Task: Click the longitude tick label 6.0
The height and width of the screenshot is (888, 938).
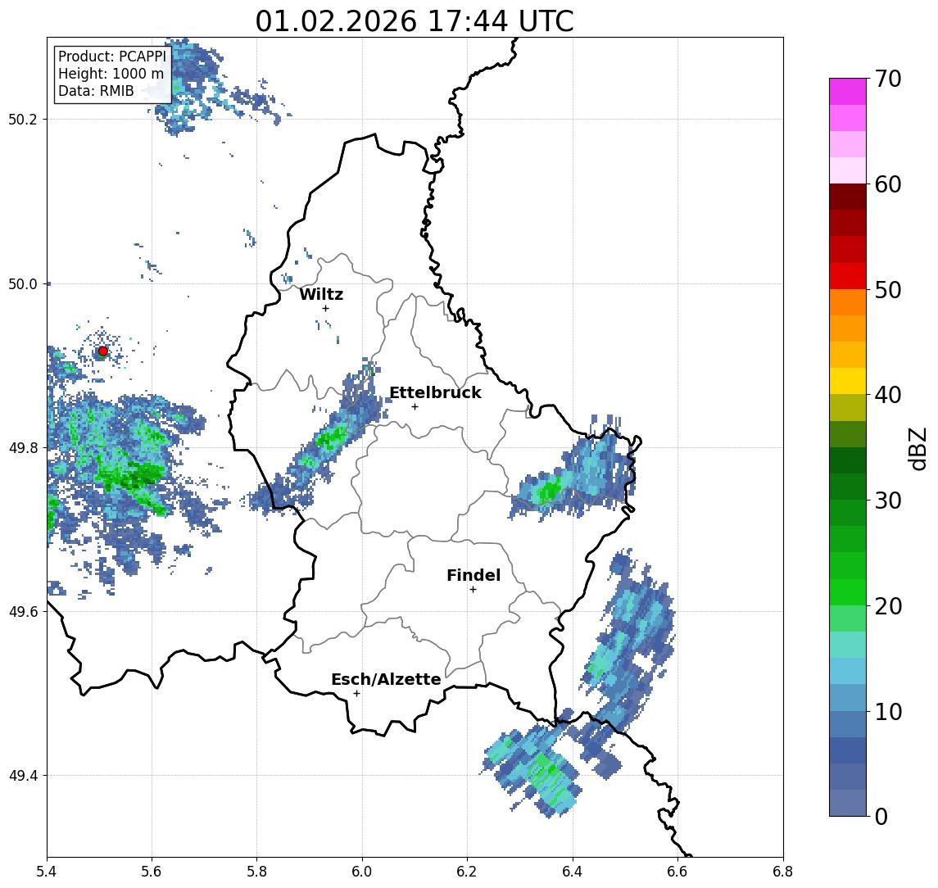Action: [363, 872]
